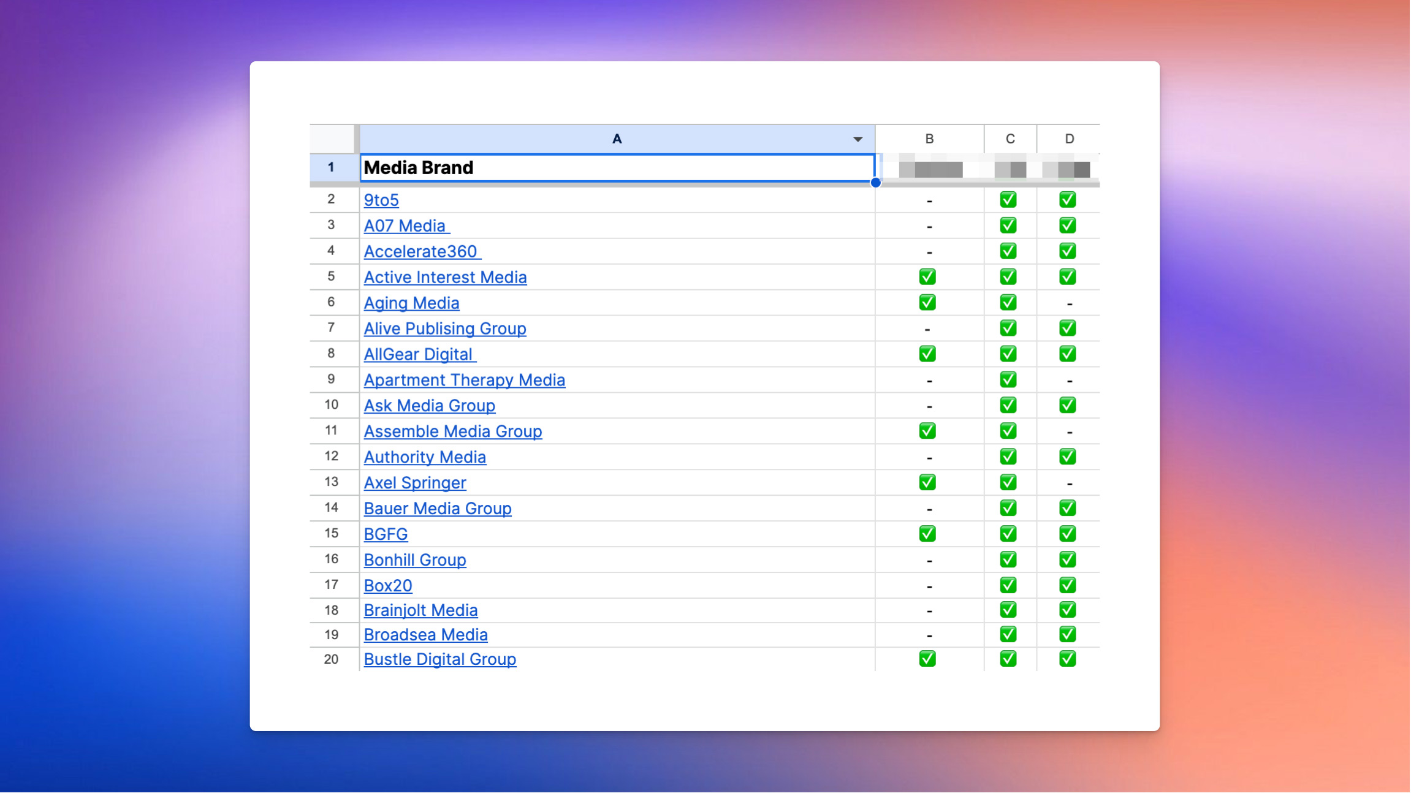The width and height of the screenshot is (1411, 793).
Task: Open the BGFG link
Action: coord(386,535)
